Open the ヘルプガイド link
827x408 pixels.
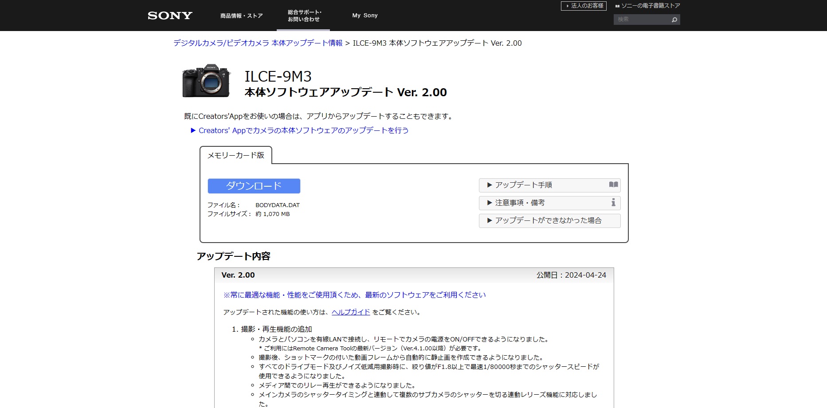click(x=351, y=312)
